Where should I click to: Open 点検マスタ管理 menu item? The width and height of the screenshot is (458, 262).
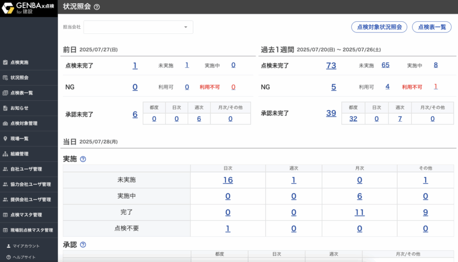point(29,215)
